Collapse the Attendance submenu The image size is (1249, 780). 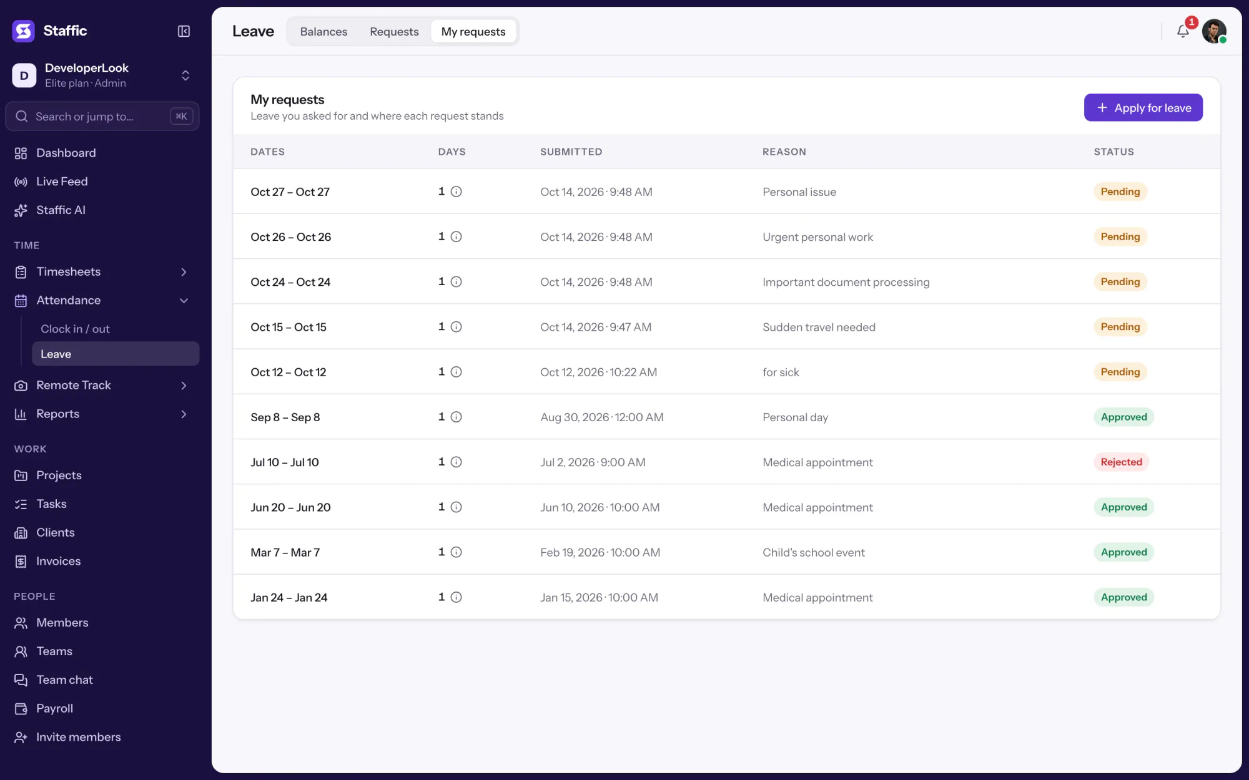(x=184, y=301)
